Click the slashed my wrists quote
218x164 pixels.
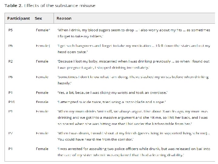(133, 80)
